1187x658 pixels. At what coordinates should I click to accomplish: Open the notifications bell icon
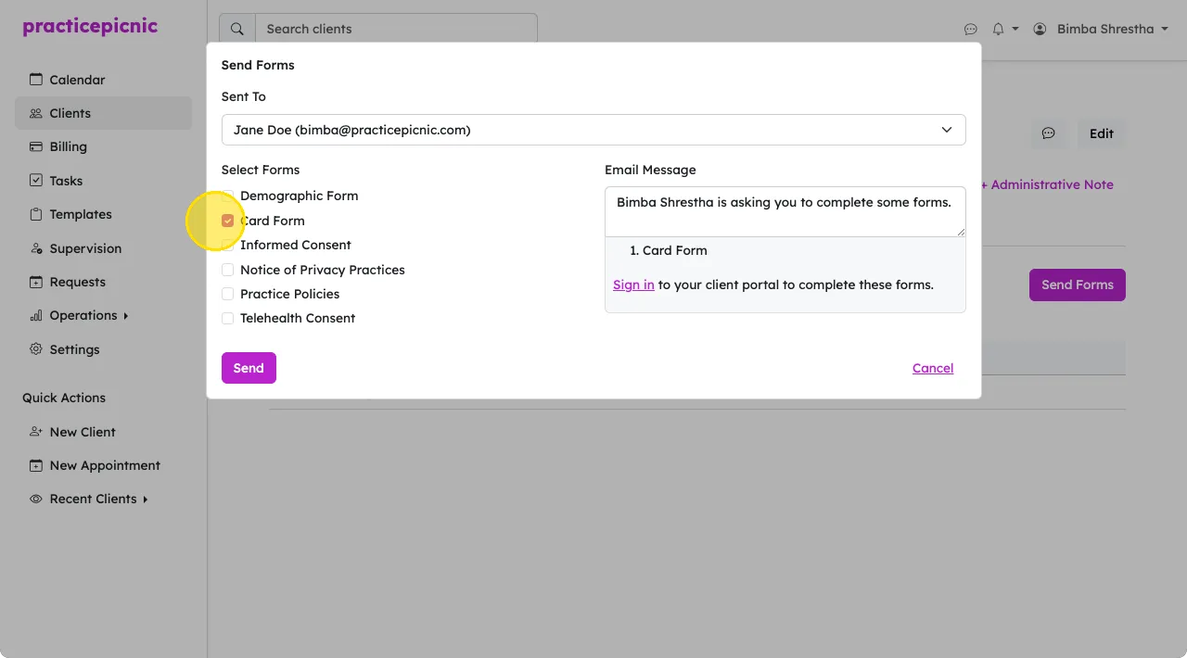(x=998, y=30)
